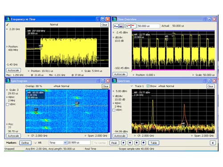Click the Define markers button
Viewport: 223px width, 167px height.
[25, 143]
